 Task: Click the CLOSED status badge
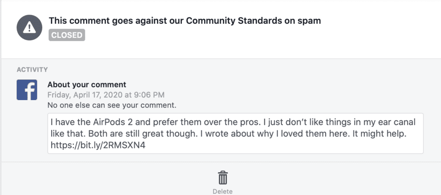[x=67, y=35]
